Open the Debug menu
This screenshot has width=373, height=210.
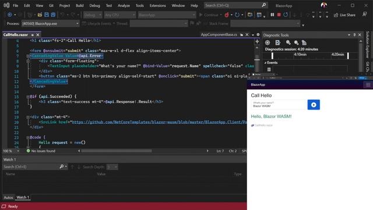point(94,5)
